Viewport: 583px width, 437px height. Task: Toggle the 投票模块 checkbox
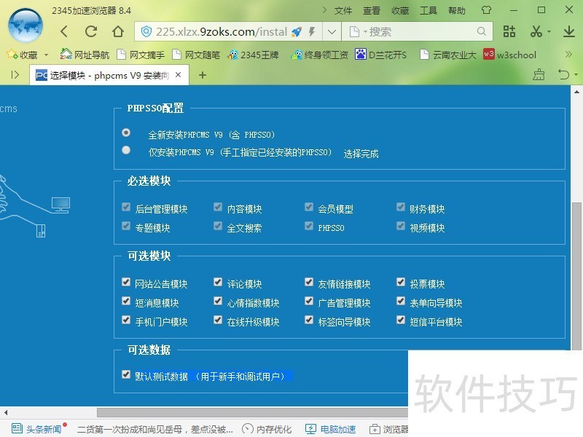pos(401,282)
